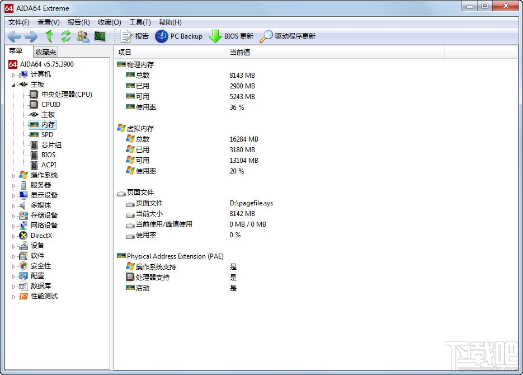
Task: Expand the 网络设备 tree node
Action: [x=13, y=226]
